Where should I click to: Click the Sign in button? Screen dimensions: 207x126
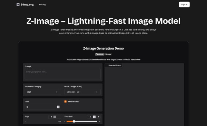tap(184, 4)
